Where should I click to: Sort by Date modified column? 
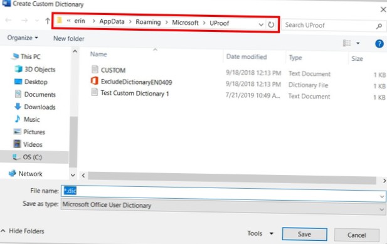coord(247,56)
